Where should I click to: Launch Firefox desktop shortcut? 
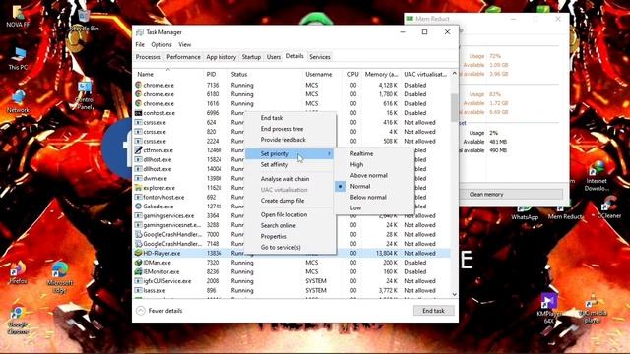pyautogui.click(x=18, y=272)
